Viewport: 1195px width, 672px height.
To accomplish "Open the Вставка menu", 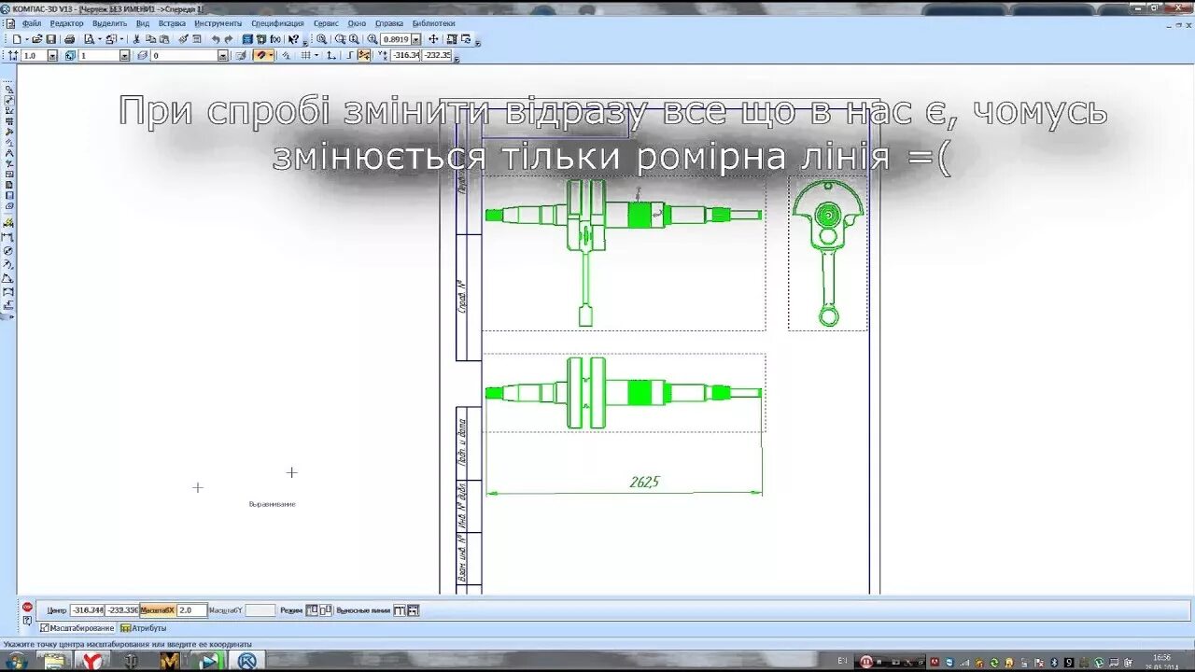I will pyautogui.click(x=172, y=23).
